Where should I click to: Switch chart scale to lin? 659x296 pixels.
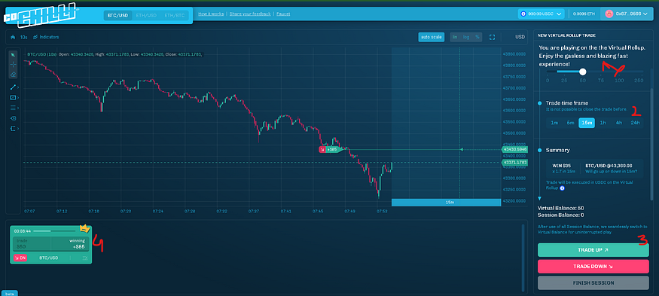(x=455, y=37)
